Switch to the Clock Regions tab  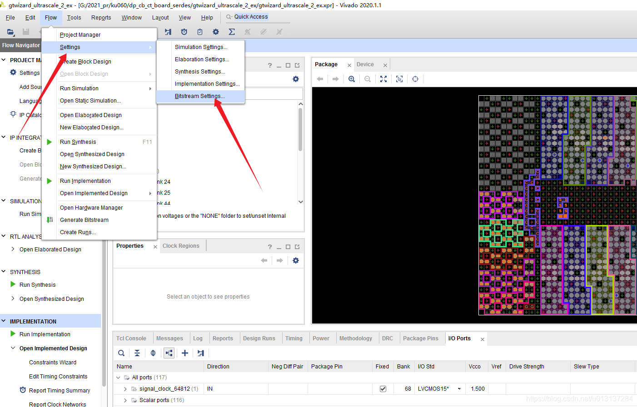181,246
